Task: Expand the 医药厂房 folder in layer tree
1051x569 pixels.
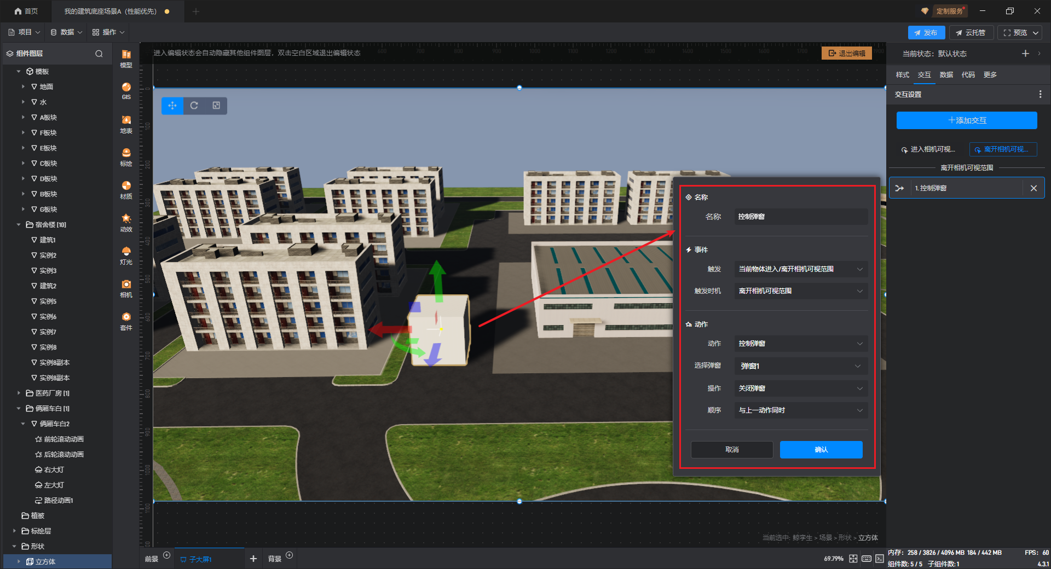Action: point(19,393)
